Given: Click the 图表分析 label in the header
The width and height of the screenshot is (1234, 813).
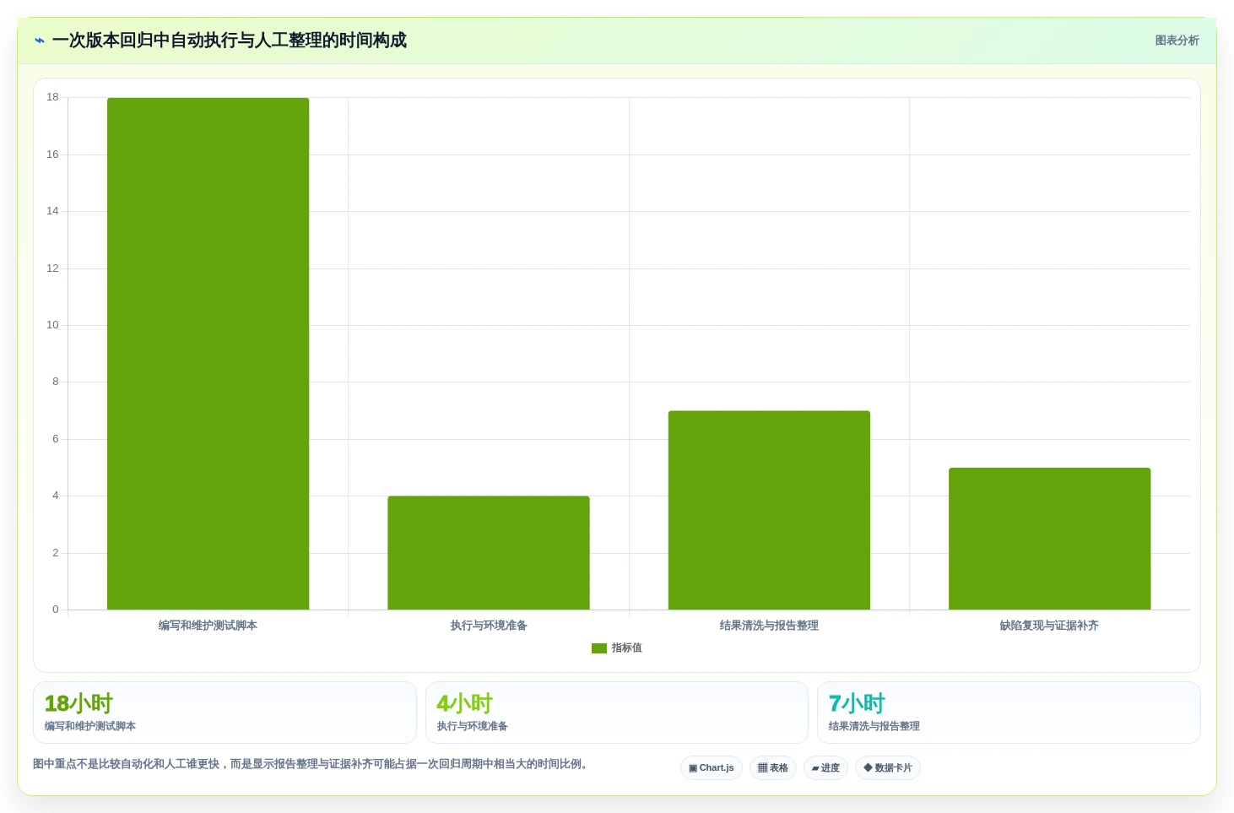Looking at the screenshot, I should [1177, 41].
